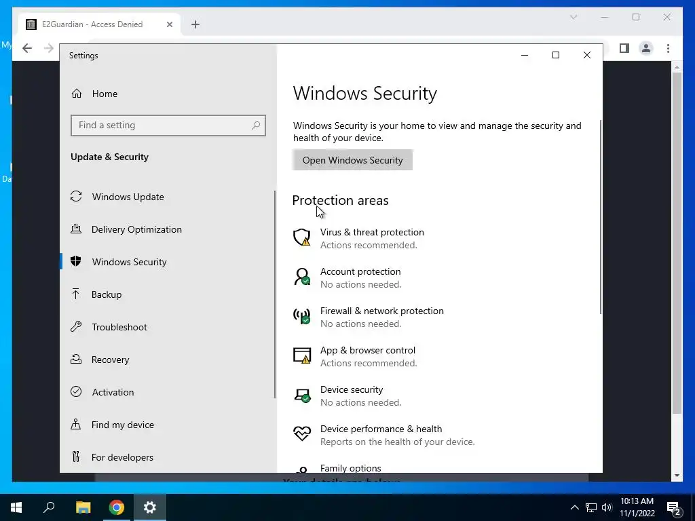The height and width of the screenshot is (521, 695).
Task: Click the Update & Security heading
Action: (109, 157)
